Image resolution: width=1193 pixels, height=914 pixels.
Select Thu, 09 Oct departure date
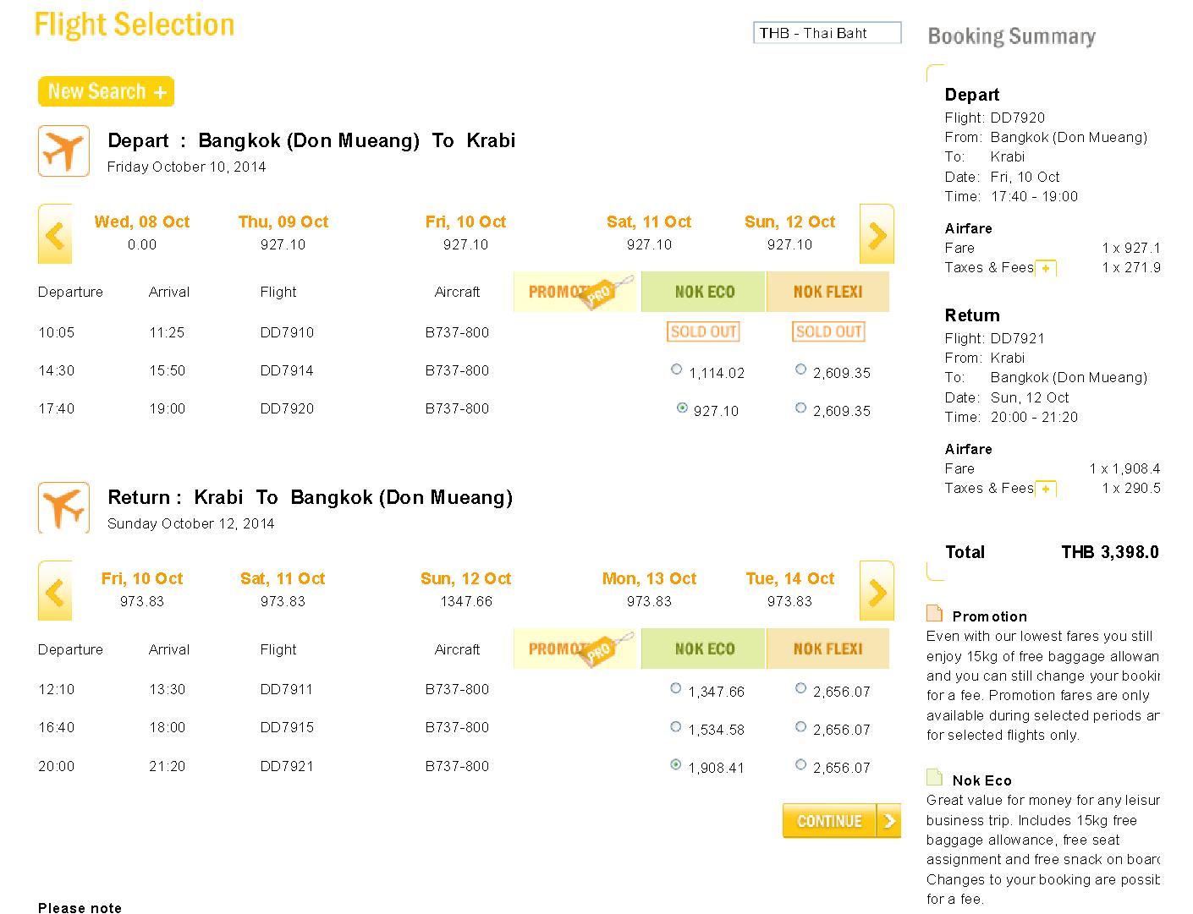point(283,222)
